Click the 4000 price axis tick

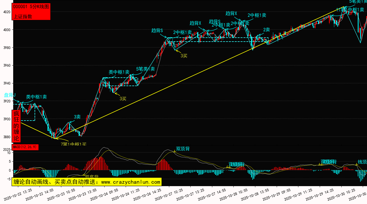pyautogui.click(x=7, y=30)
